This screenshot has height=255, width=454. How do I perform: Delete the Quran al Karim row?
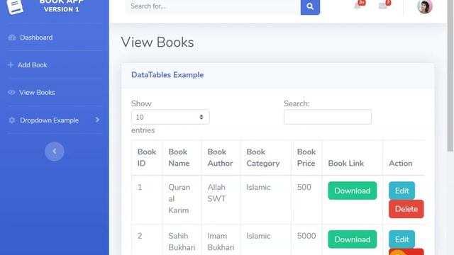point(406,209)
